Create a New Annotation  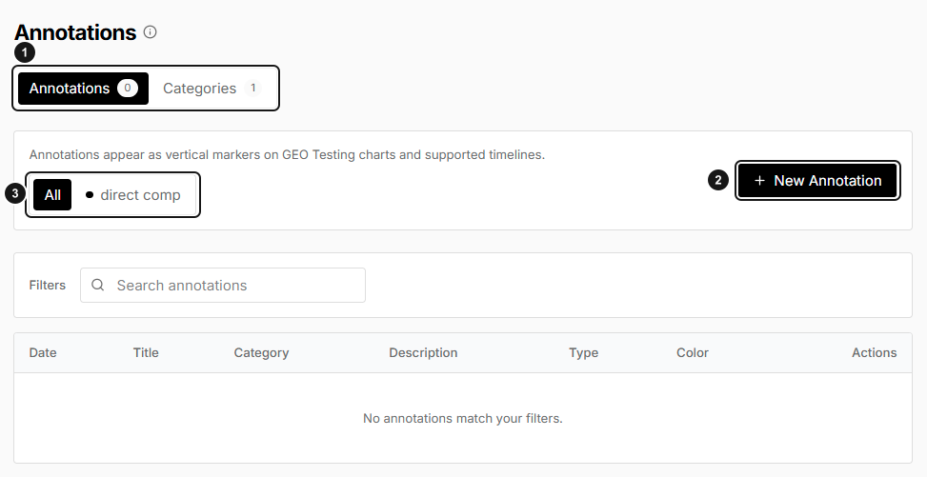click(817, 180)
